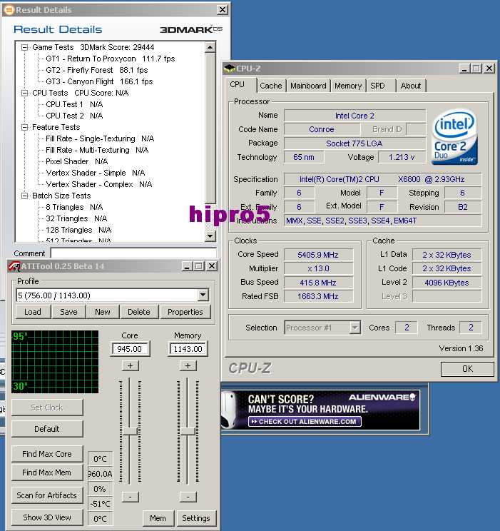This screenshot has width=500, height=531.
Task: Click Scan for Artifacts button
Action: [47, 495]
